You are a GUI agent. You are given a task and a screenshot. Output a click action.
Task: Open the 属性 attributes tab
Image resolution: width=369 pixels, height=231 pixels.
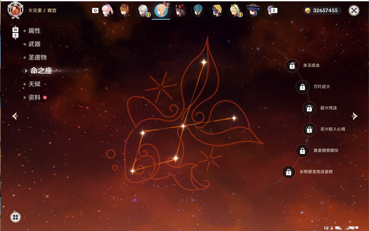[34, 31]
